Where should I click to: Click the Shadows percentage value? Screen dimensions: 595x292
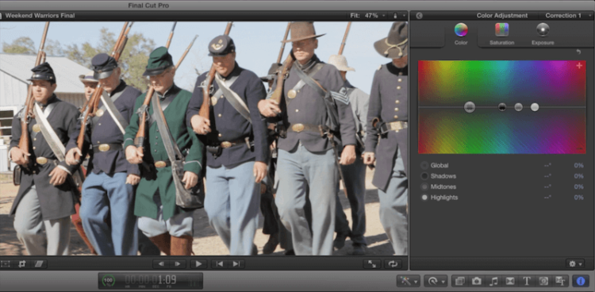pos(578,176)
